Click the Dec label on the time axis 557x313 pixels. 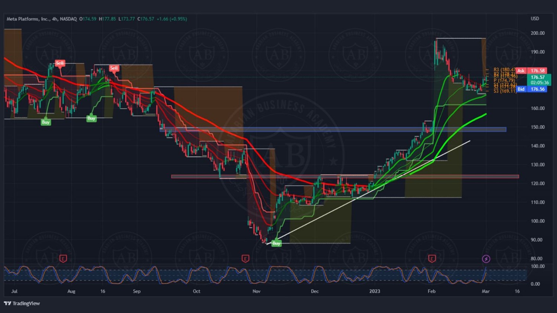[315, 291]
